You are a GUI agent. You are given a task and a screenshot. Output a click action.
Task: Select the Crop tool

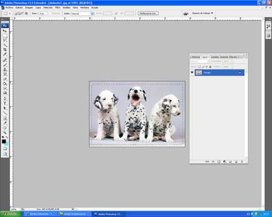point(5,49)
